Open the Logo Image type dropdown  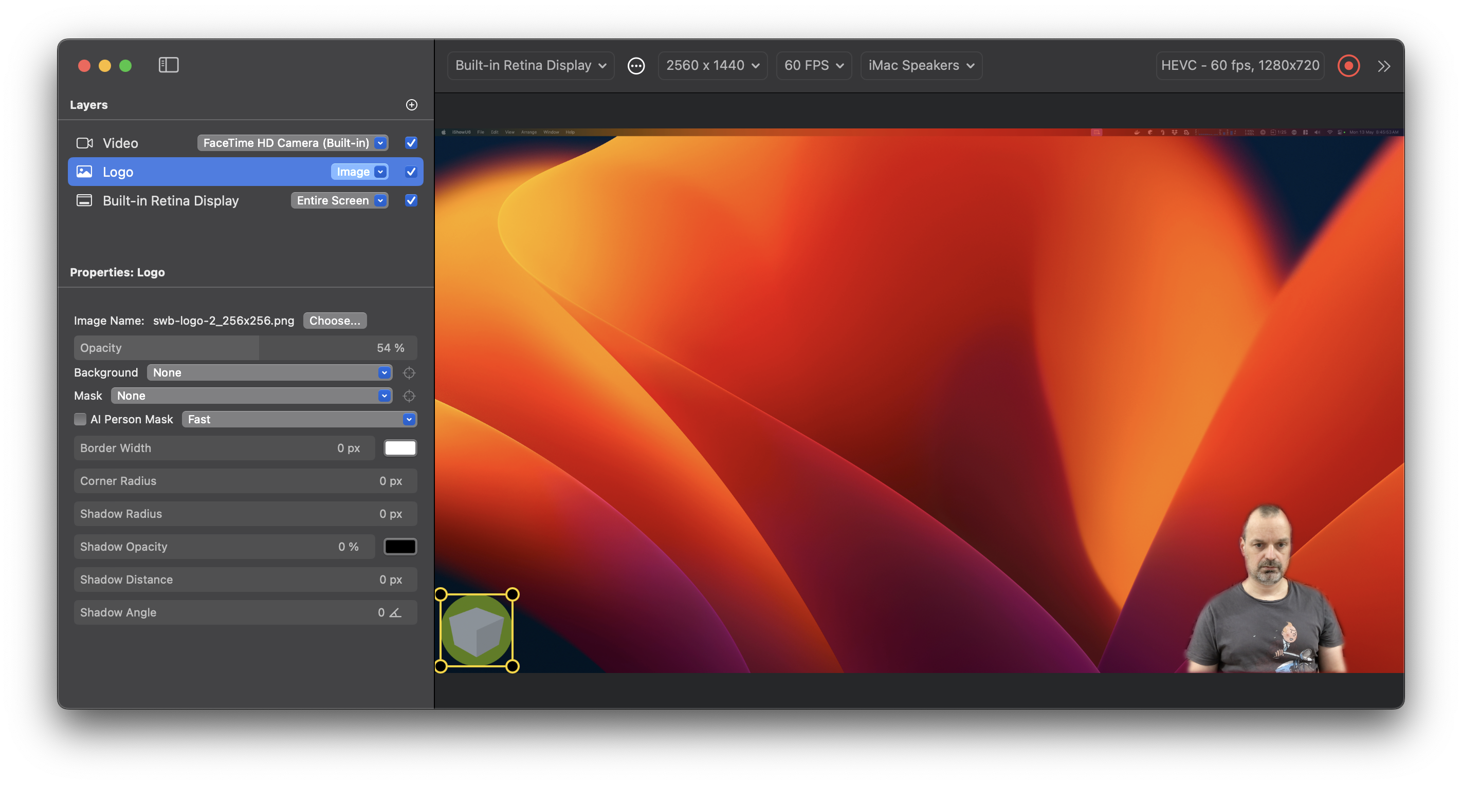tap(360, 171)
